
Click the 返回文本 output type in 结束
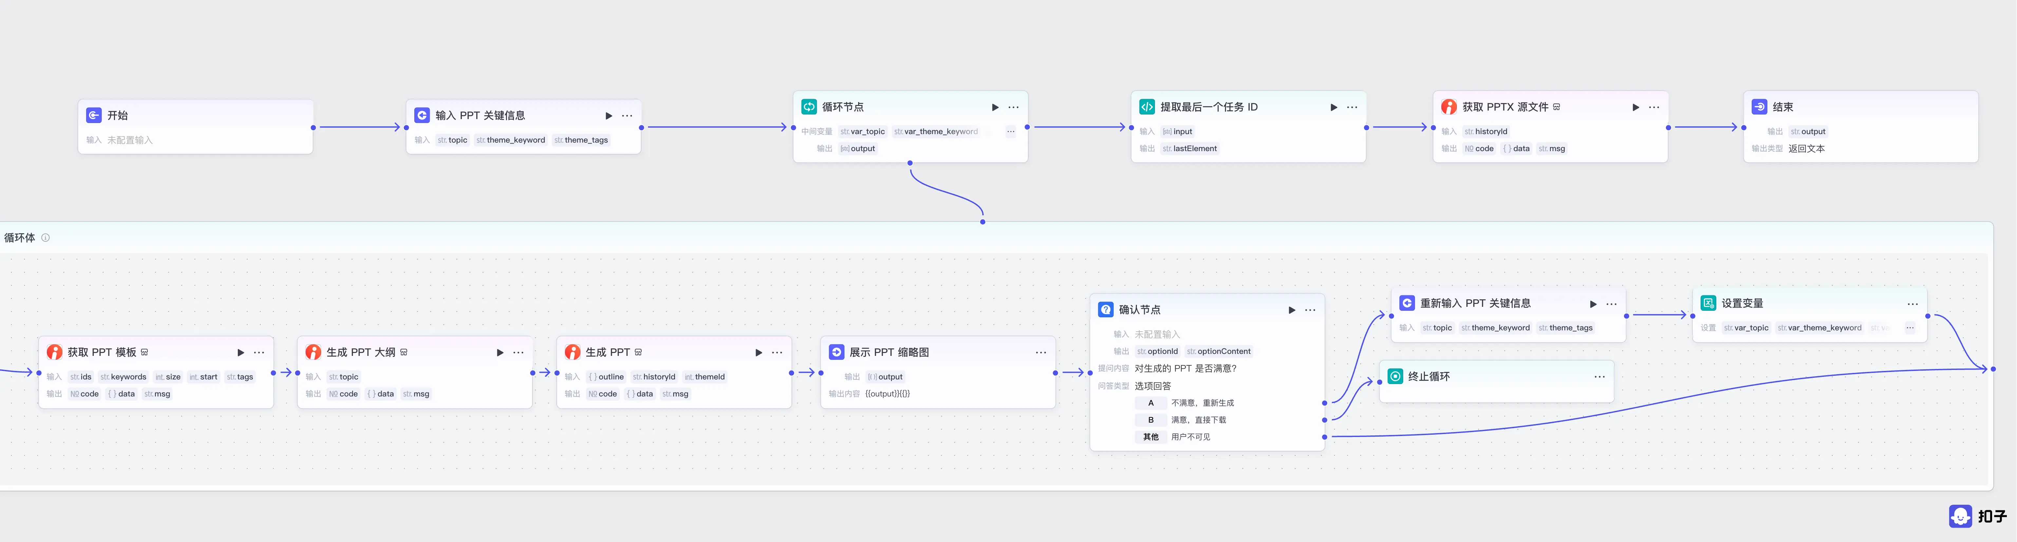click(x=1806, y=149)
